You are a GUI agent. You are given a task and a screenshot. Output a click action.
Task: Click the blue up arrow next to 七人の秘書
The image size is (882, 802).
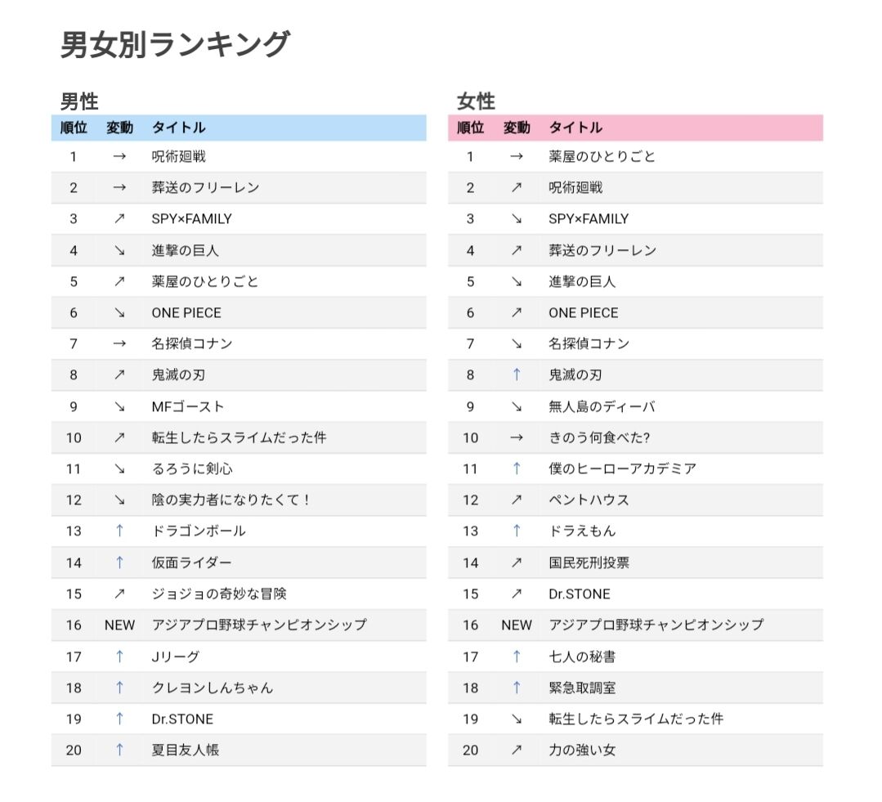point(517,656)
